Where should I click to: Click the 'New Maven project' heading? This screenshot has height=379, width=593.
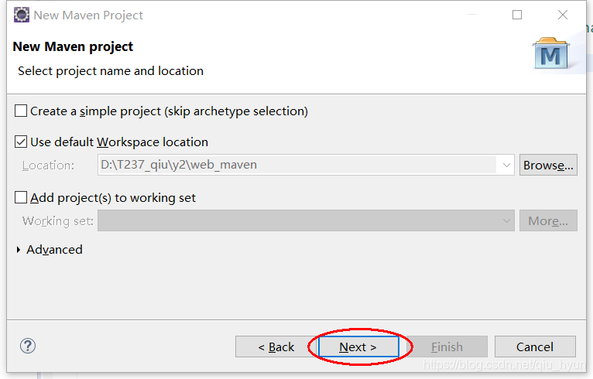73,47
